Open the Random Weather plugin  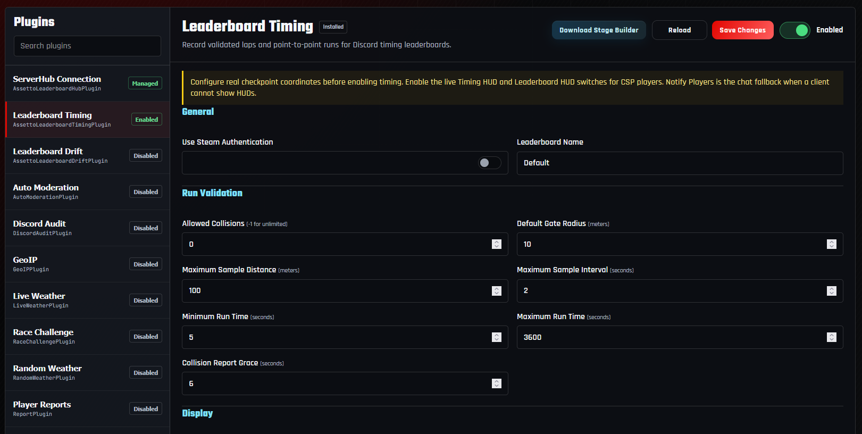(x=87, y=373)
